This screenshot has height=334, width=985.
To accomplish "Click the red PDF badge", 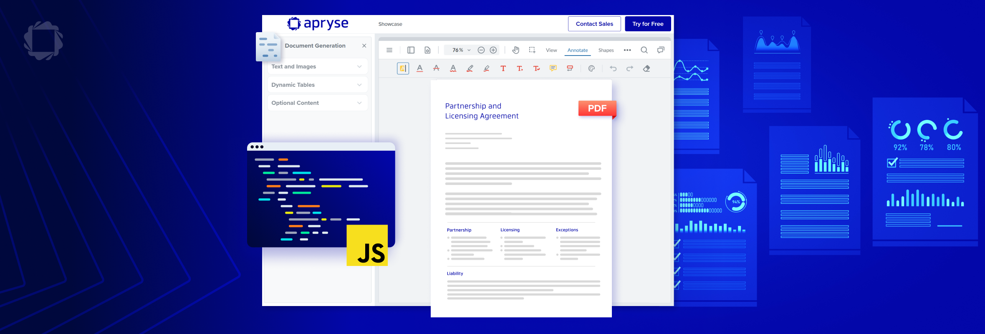I will (x=597, y=109).
